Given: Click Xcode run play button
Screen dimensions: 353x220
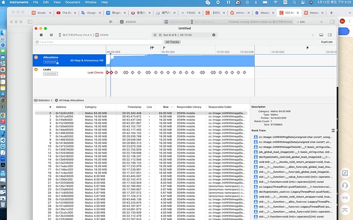Looking at the screenshot, I should pos(111,22).
